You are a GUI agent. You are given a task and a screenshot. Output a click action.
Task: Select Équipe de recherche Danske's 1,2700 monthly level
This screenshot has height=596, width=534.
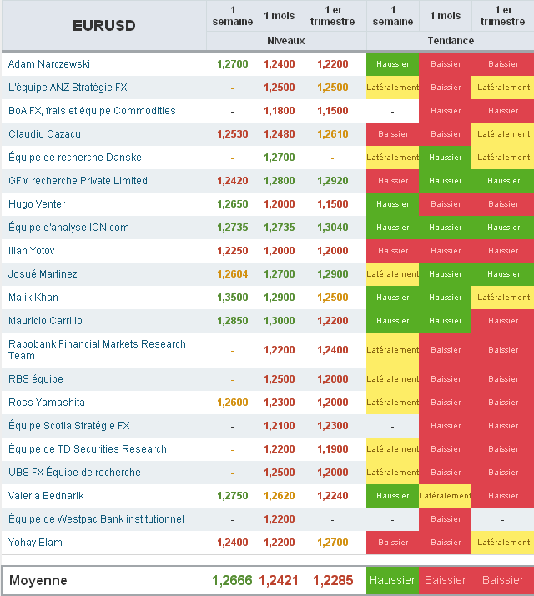coord(280,158)
